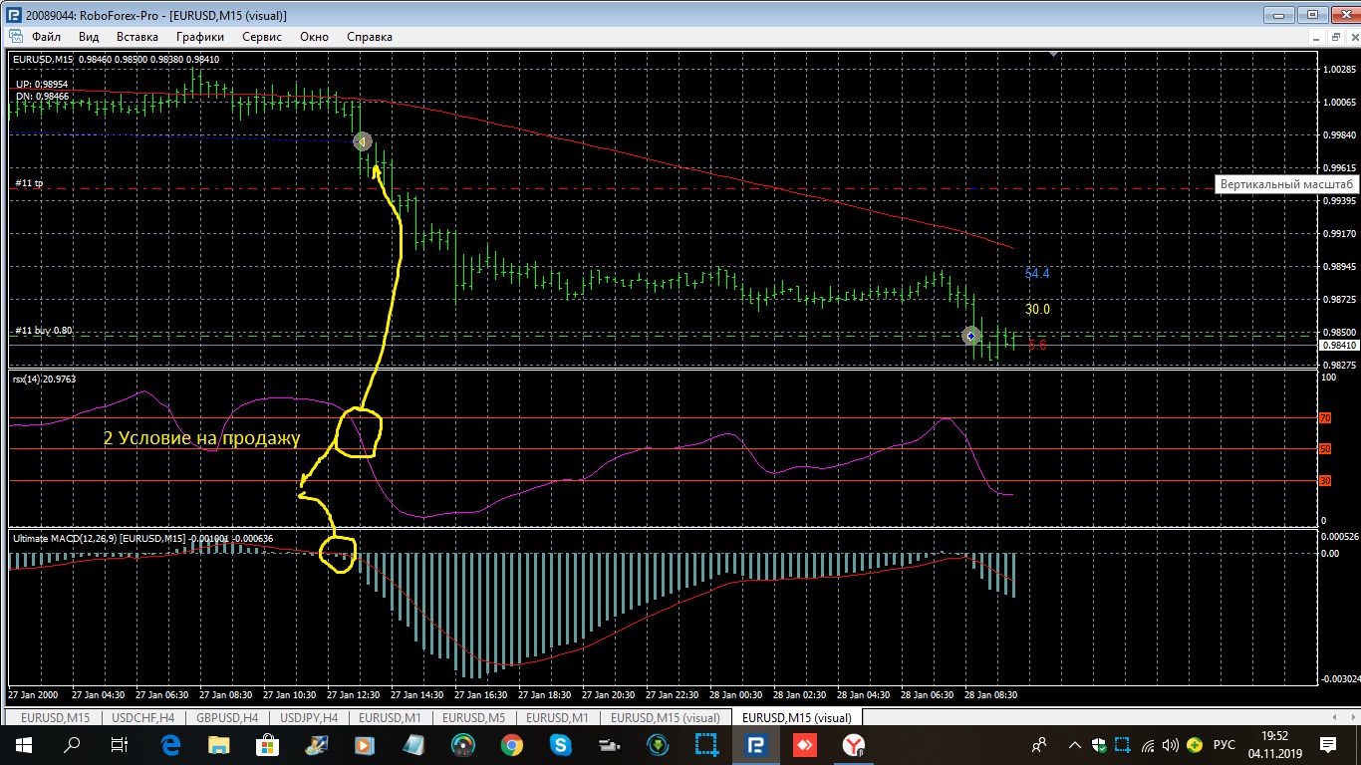Open Microsoft Edge from the taskbar

click(x=169, y=744)
